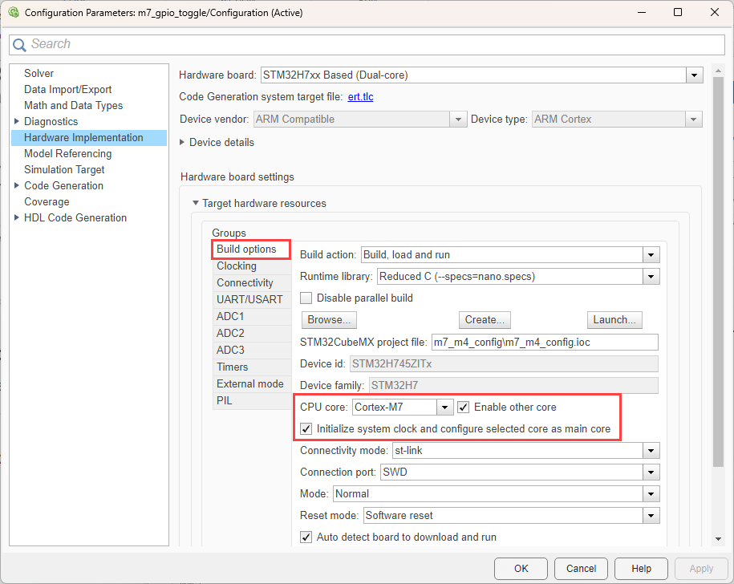The width and height of the screenshot is (734, 584).
Task: Open the Solver pane
Action: click(x=39, y=73)
